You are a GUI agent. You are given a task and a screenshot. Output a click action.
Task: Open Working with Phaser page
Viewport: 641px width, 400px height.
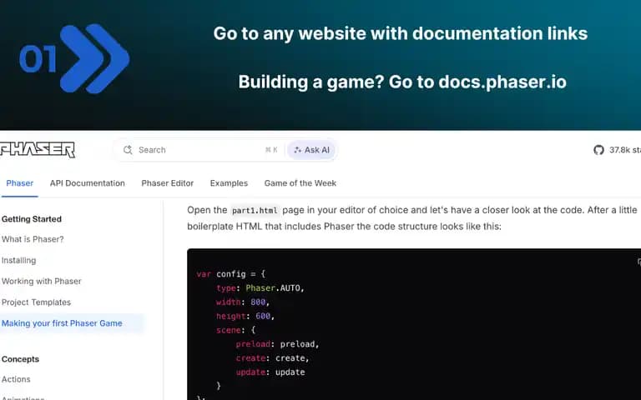click(41, 281)
